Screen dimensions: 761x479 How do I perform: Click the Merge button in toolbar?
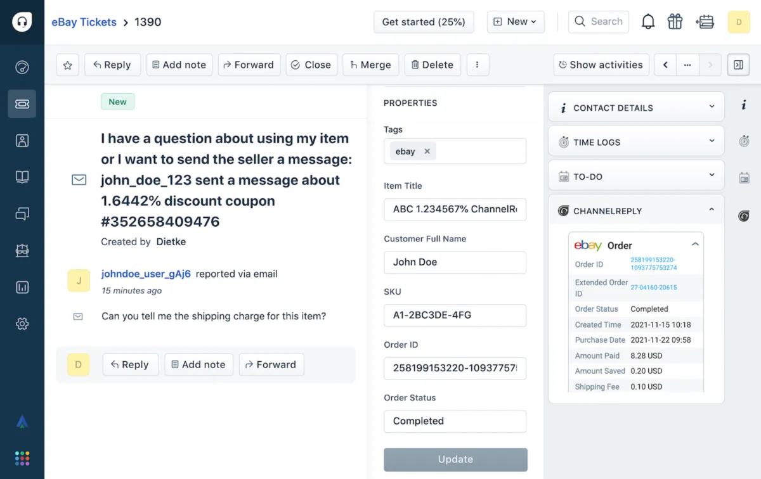tap(370, 65)
